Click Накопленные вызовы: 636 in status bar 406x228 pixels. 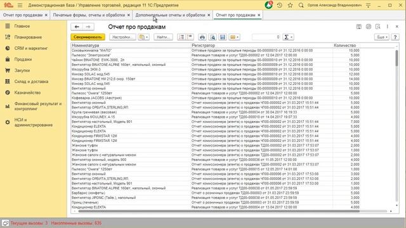pyautogui.click(x=76, y=223)
